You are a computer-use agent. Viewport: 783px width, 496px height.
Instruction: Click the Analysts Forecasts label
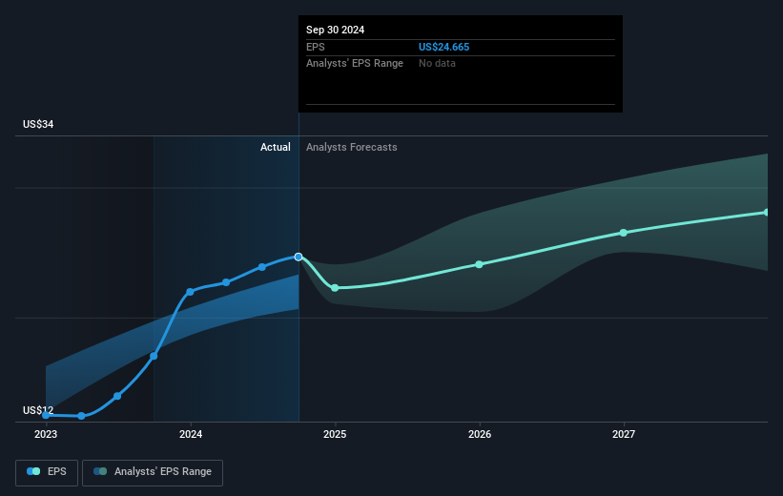(352, 147)
